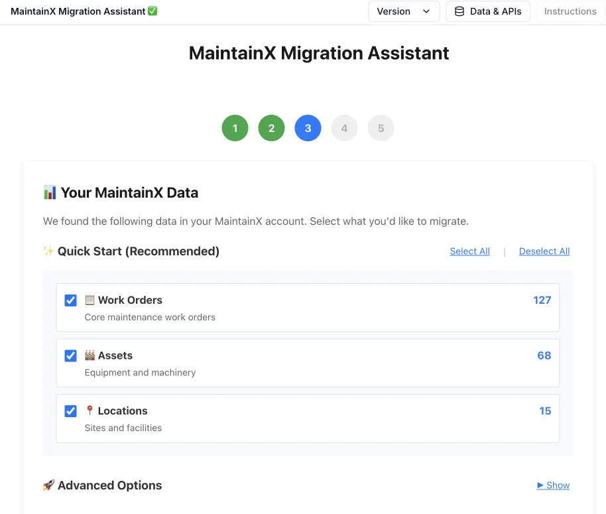
Task: Go to step 1 in progress indicator
Action: (x=235, y=129)
